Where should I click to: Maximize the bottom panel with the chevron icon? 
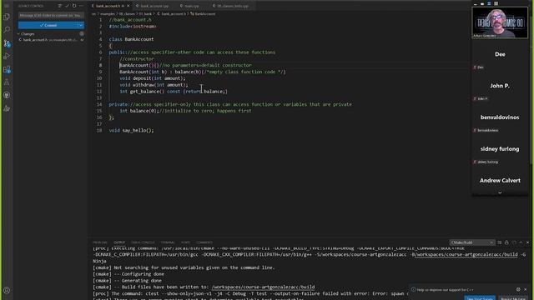pyautogui.click(x=521, y=242)
